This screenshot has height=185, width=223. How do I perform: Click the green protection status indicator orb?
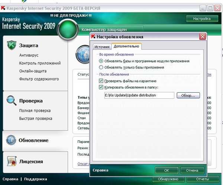tap(68, 30)
